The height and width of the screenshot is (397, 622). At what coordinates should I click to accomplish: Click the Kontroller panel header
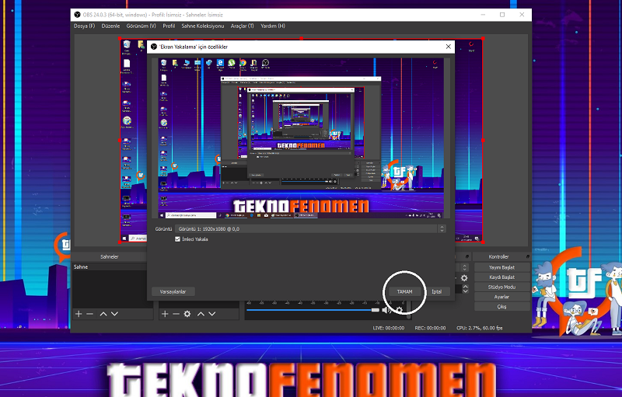[x=498, y=256]
